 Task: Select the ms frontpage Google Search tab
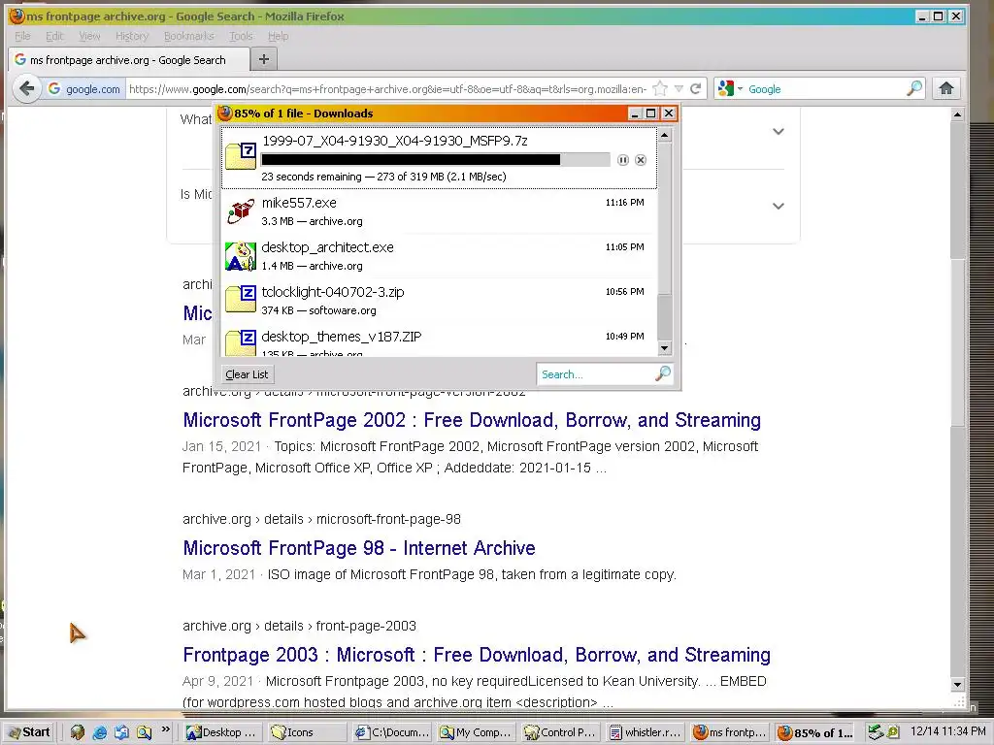(x=128, y=59)
